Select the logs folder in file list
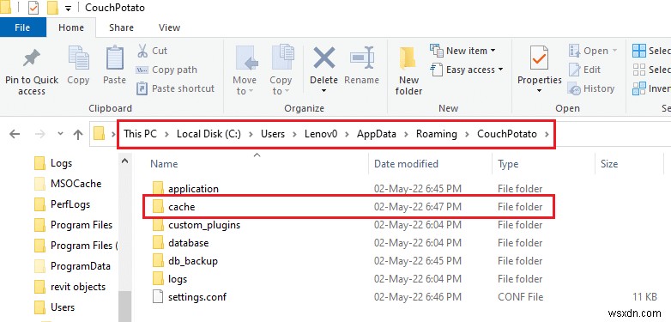This screenshot has height=322, width=671. tap(178, 279)
